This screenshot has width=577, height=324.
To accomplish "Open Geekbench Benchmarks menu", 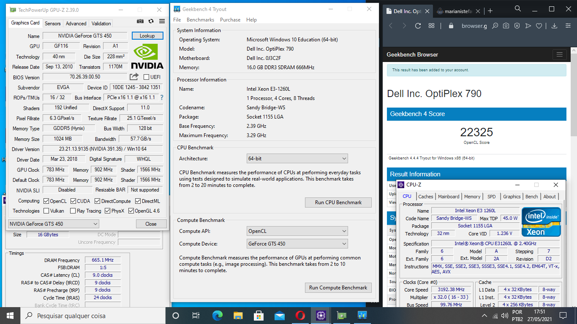I will click(x=200, y=20).
